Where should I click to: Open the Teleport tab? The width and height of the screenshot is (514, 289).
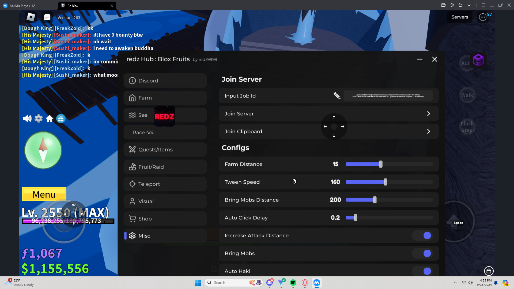pyautogui.click(x=165, y=184)
